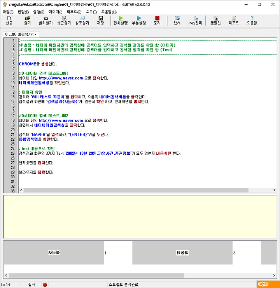This screenshot has height=288, width=280.
Task: Open the 실행(R) menu
Action: 38,12
